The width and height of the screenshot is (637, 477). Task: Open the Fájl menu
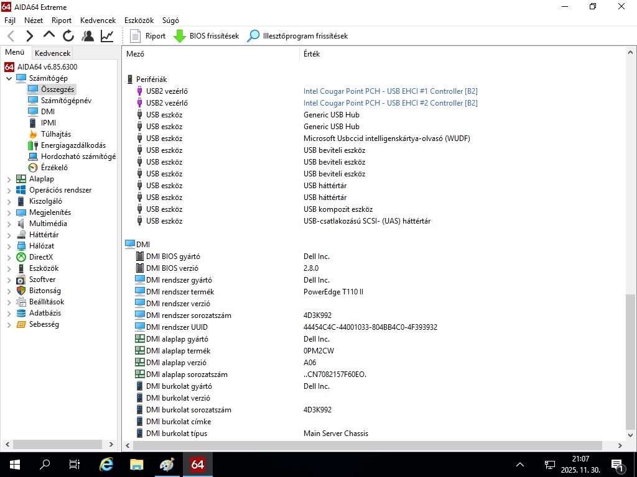click(x=10, y=20)
